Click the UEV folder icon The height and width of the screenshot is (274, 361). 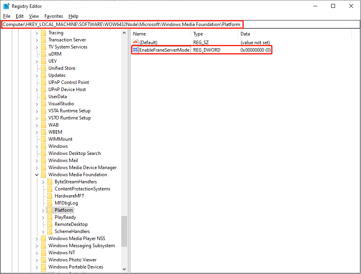(x=43, y=61)
